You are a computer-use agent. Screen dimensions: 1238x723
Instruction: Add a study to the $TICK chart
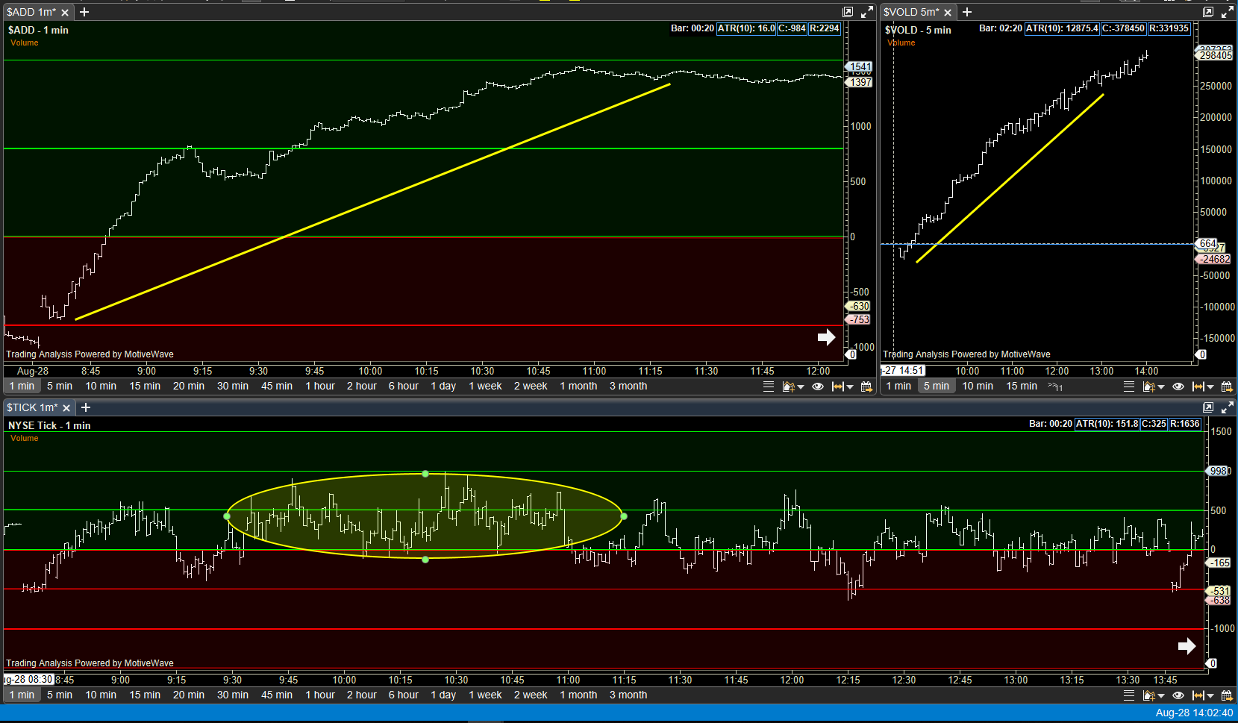coord(1148,695)
